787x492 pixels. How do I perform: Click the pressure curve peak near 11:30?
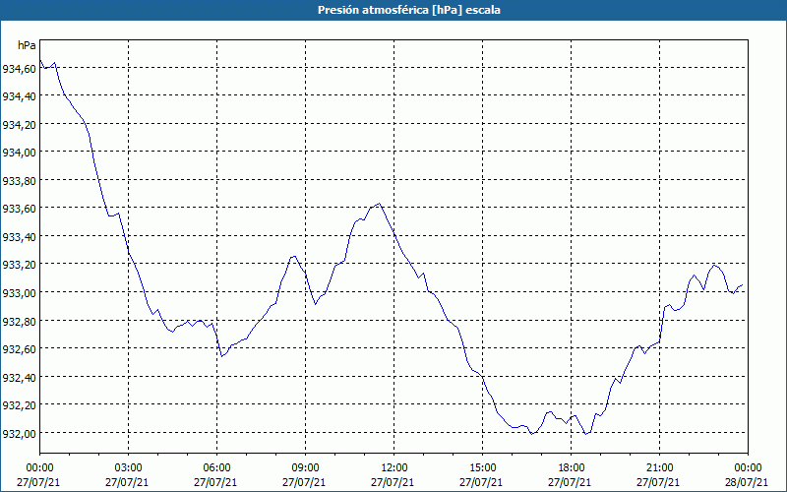click(x=380, y=204)
